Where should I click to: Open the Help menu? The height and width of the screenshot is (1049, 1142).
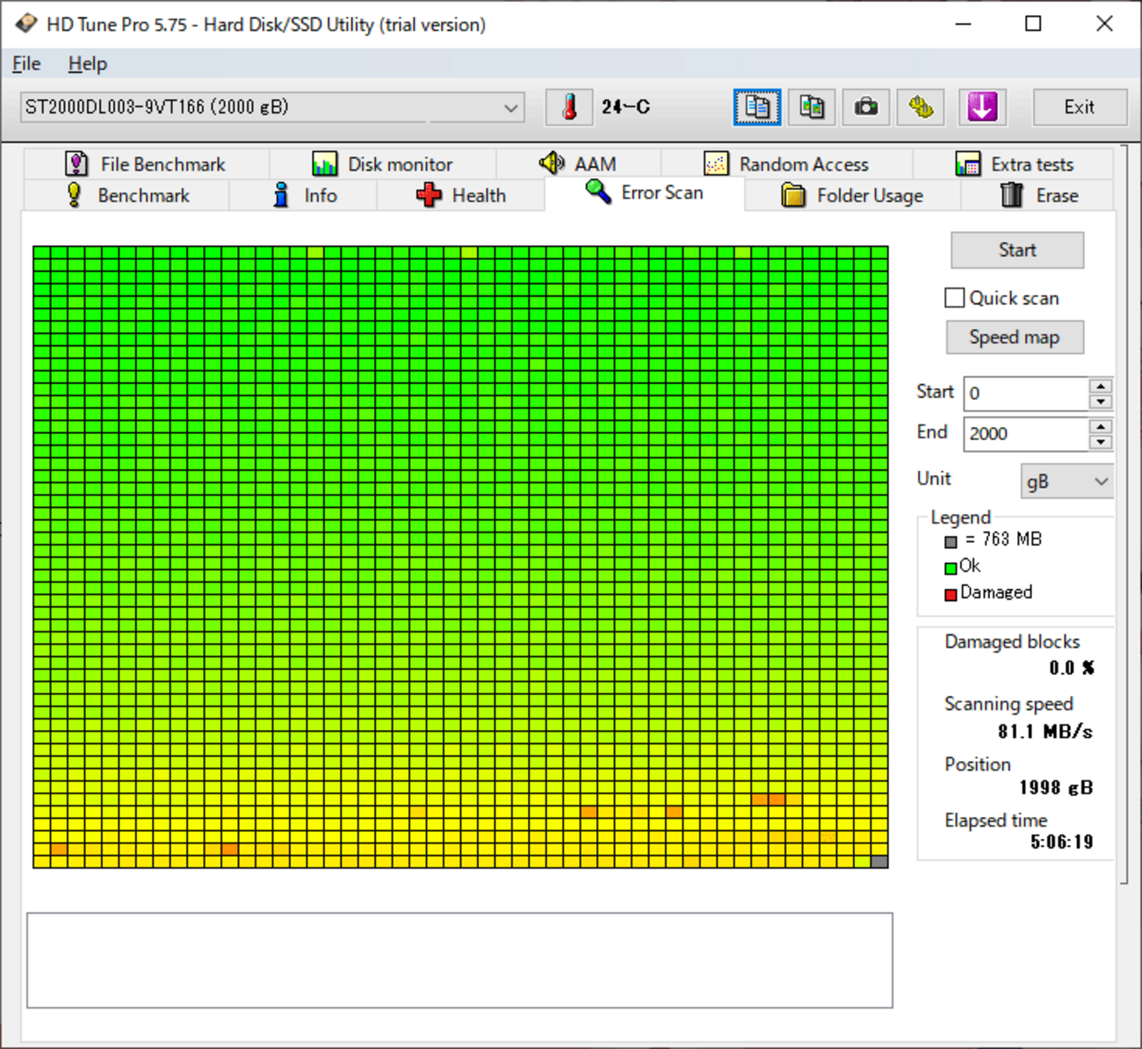click(x=87, y=63)
